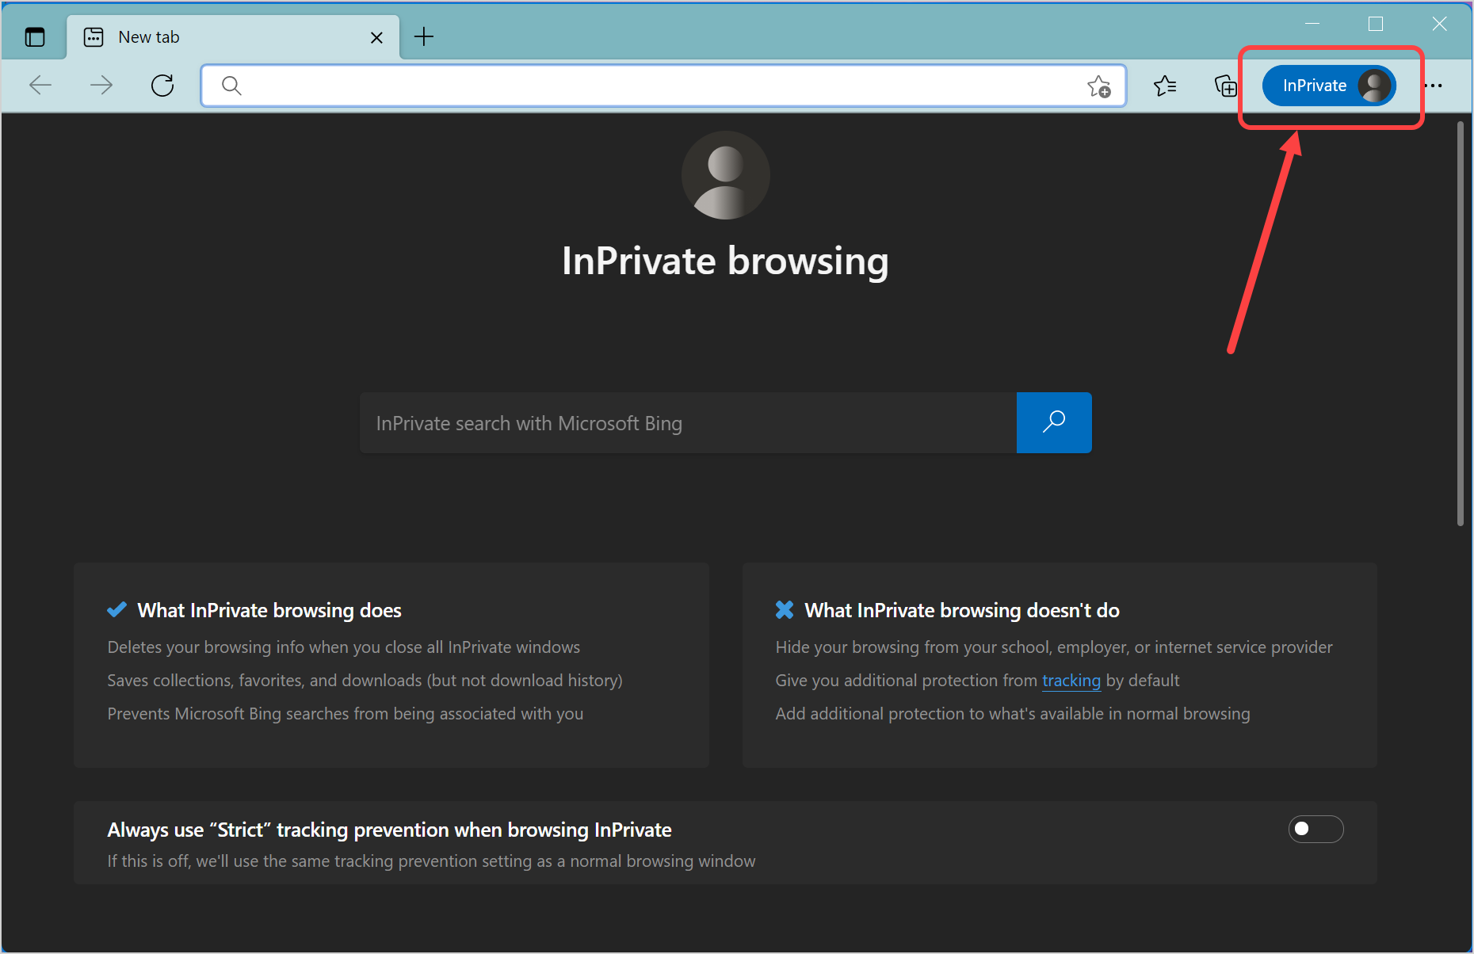Click the add-to-favorites star in address bar
This screenshot has width=1474, height=954.
[1100, 86]
